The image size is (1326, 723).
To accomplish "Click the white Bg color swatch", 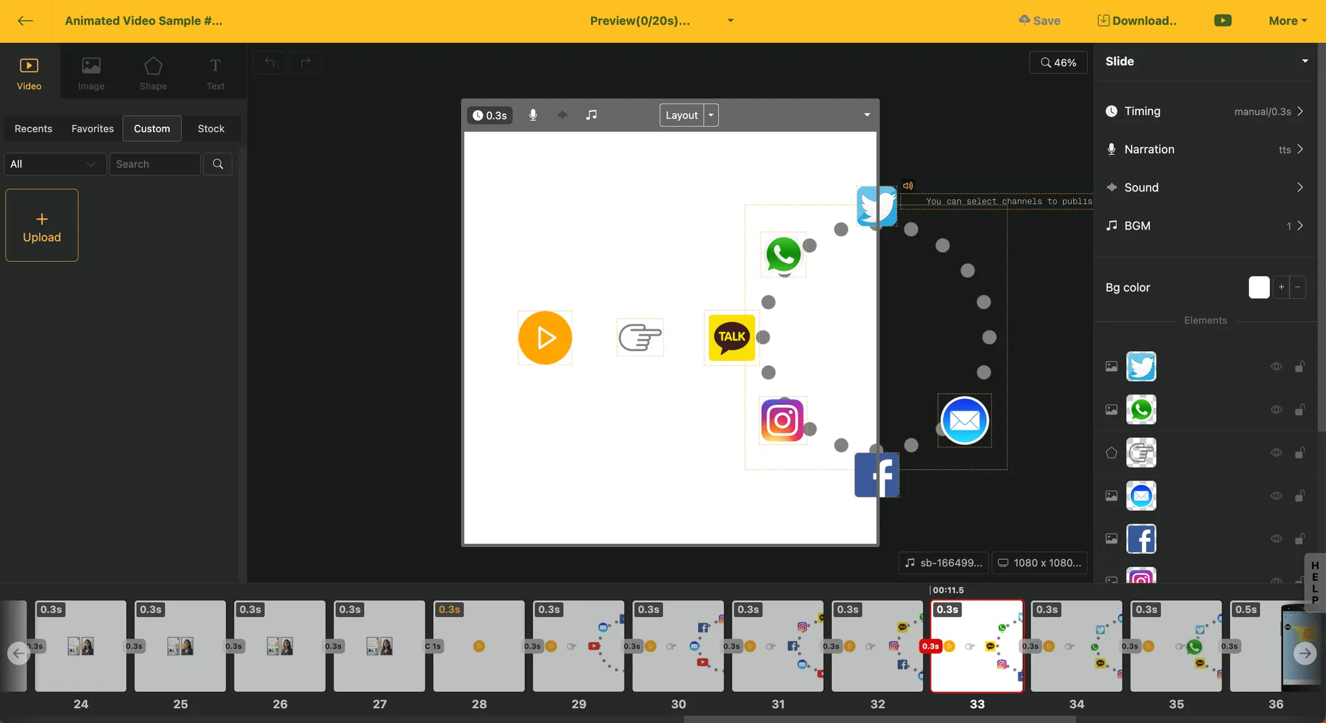I will click(1259, 287).
